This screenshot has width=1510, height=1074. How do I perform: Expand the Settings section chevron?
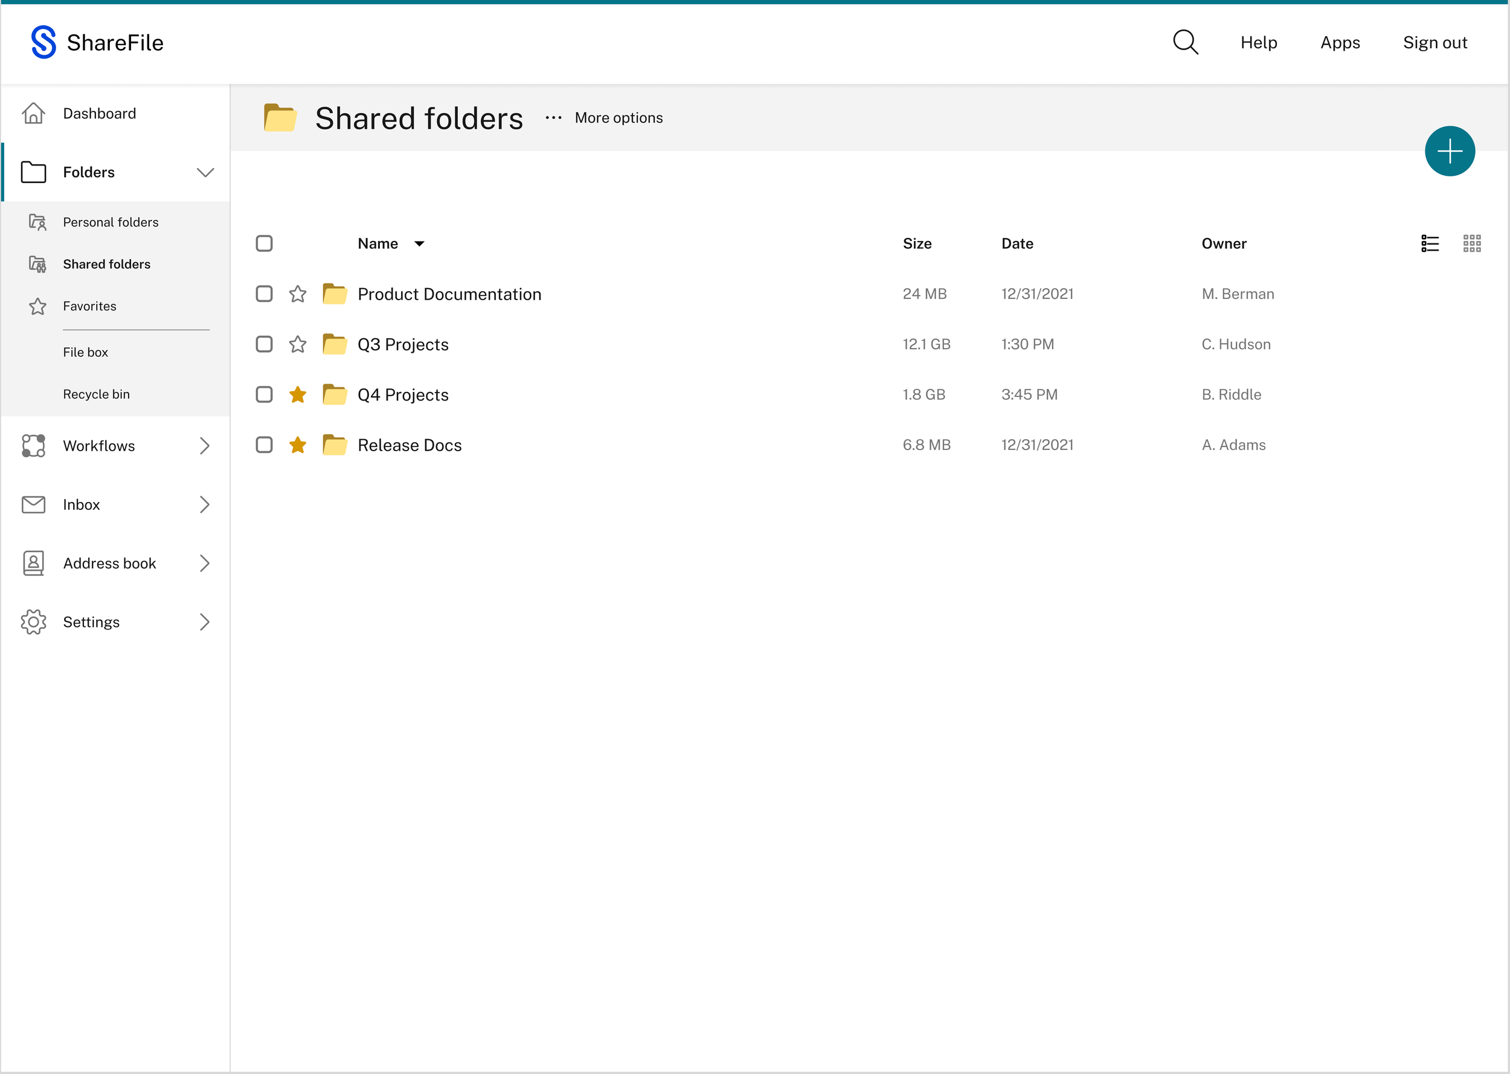[204, 622]
